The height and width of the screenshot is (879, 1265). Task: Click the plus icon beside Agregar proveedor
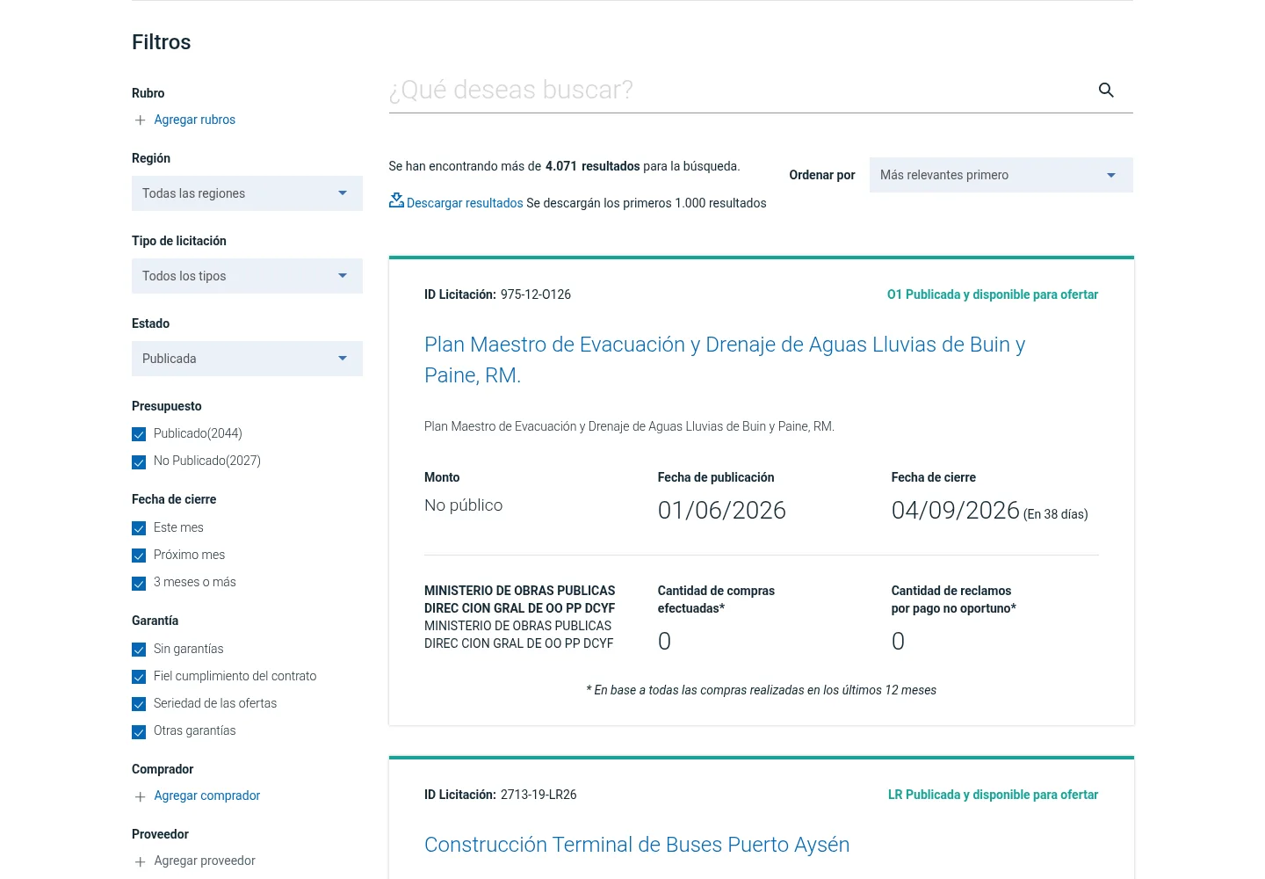[140, 861]
